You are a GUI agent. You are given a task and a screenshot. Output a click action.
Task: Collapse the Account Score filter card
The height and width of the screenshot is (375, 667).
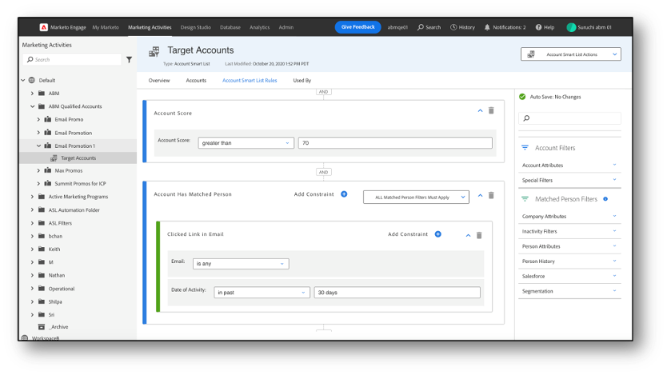[481, 110]
